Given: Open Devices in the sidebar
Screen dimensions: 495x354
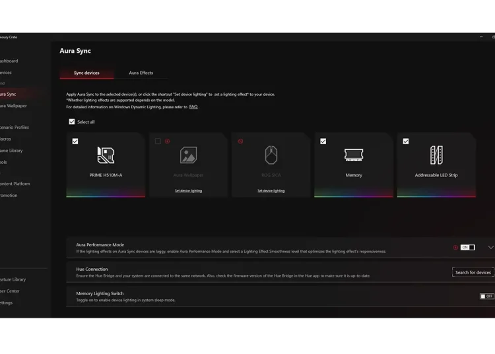Looking at the screenshot, I should tap(6, 73).
